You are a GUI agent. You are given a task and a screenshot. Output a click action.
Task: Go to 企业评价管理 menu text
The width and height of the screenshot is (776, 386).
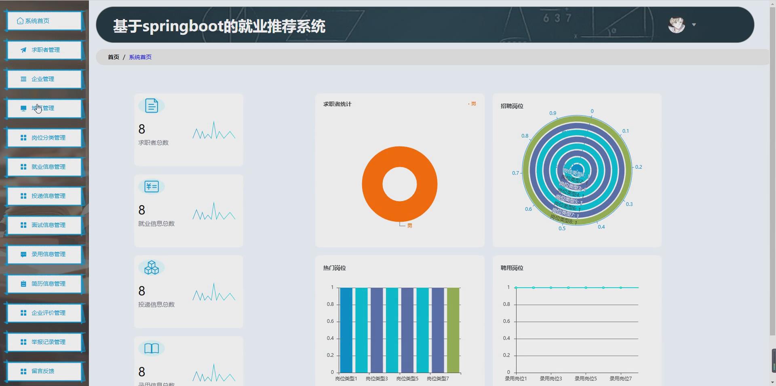click(x=48, y=313)
